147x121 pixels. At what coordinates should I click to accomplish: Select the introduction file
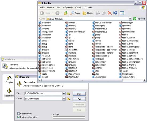click(72, 59)
